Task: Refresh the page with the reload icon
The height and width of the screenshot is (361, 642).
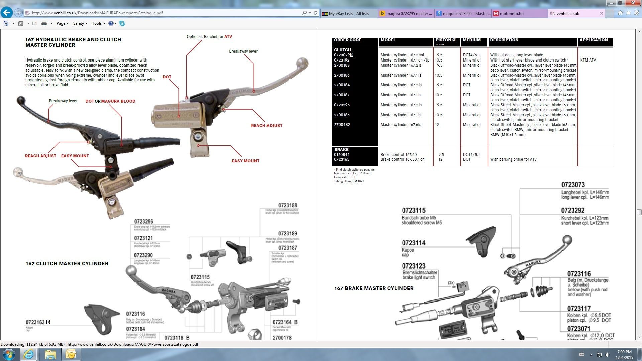Action: 315,13
